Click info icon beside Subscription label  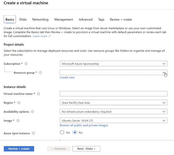coord(26,64)
